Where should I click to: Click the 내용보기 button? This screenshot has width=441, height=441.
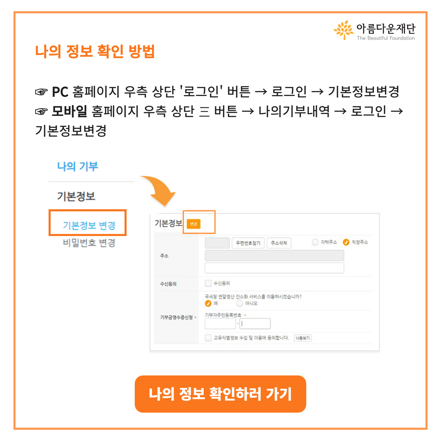(x=303, y=338)
